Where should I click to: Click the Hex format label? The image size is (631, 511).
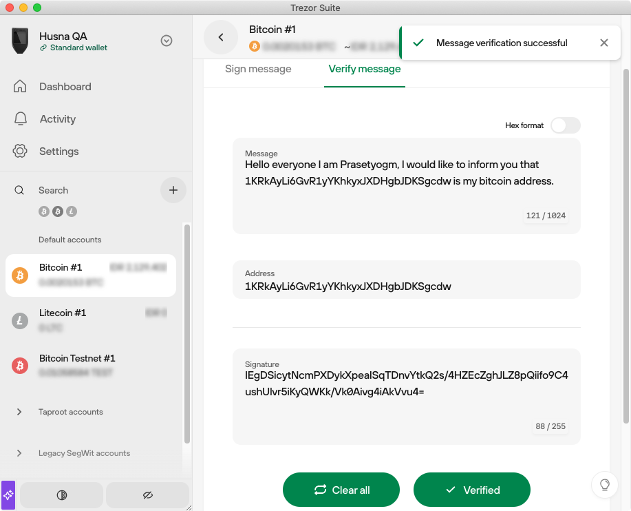(524, 125)
